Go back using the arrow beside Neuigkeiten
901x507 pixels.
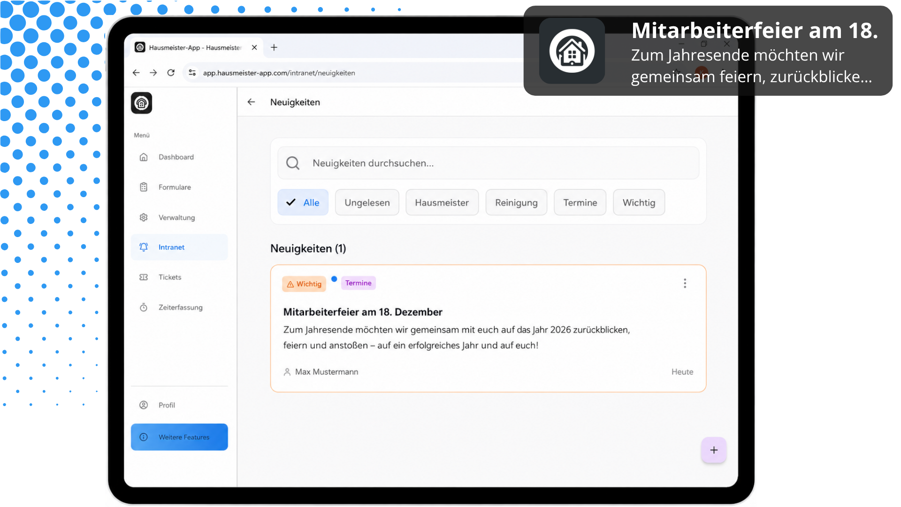click(252, 102)
